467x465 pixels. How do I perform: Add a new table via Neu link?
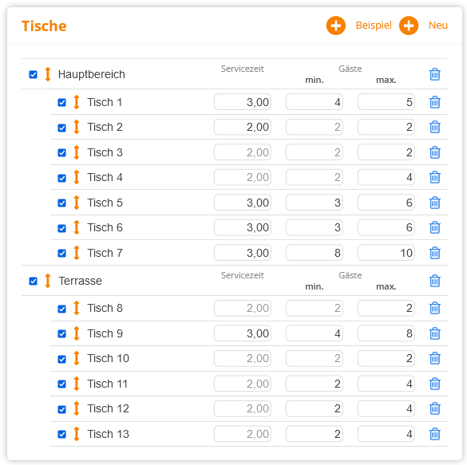tap(437, 26)
